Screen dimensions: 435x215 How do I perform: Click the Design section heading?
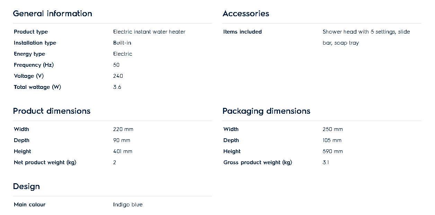26,186
